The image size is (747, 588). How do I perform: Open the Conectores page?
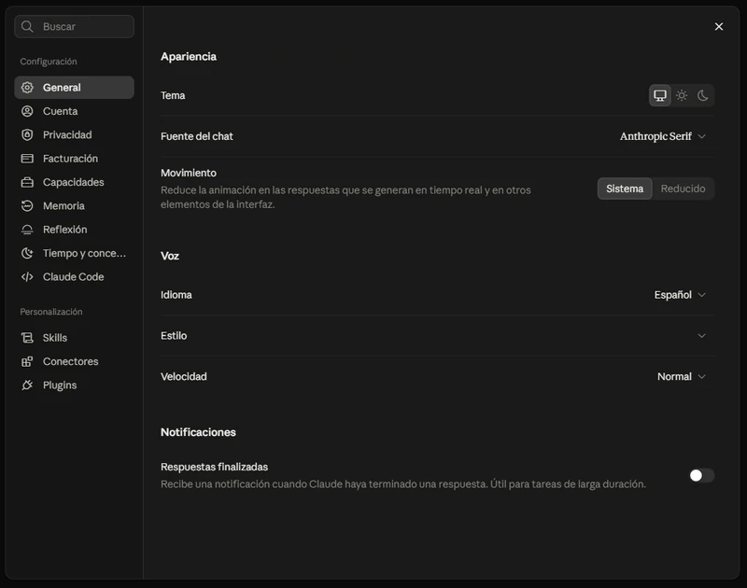(75, 361)
